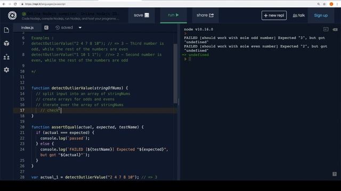Screen dimensions: 341x191
Task: Click the browser forward arrow
Action: click(x=10, y=4)
